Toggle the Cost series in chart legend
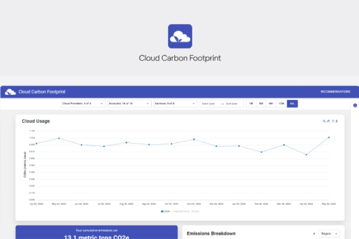This screenshot has width=359, height=239. [195, 211]
